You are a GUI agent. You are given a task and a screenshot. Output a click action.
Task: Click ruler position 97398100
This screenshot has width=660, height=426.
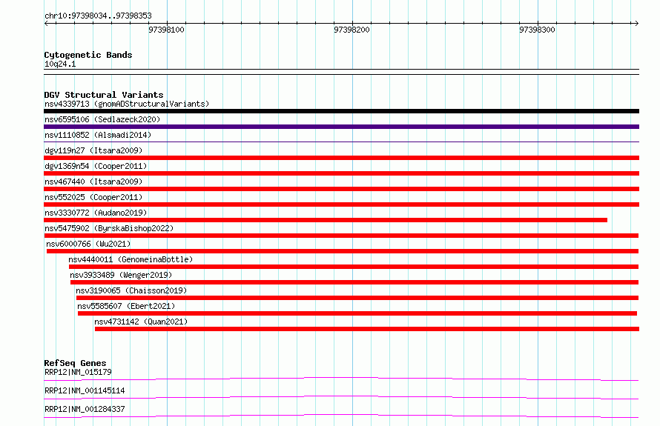coord(167,30)
